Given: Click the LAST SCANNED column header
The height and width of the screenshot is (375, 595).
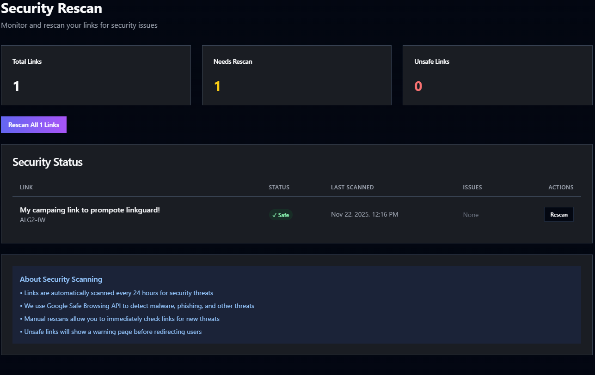Looking at the screenshot, I should click(352, 187).
